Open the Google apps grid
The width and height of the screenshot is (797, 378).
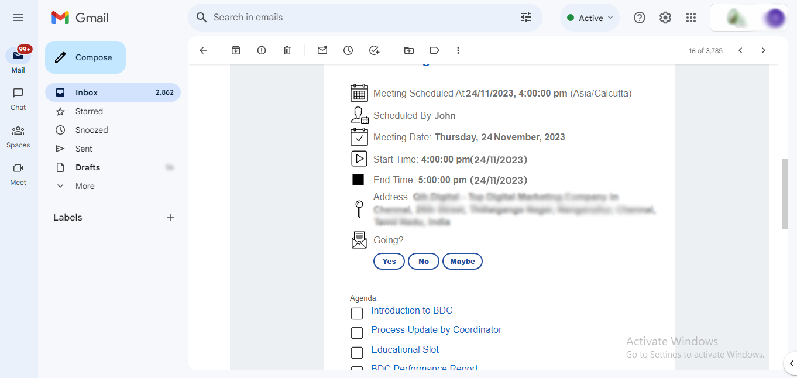(x=691, y=18)
